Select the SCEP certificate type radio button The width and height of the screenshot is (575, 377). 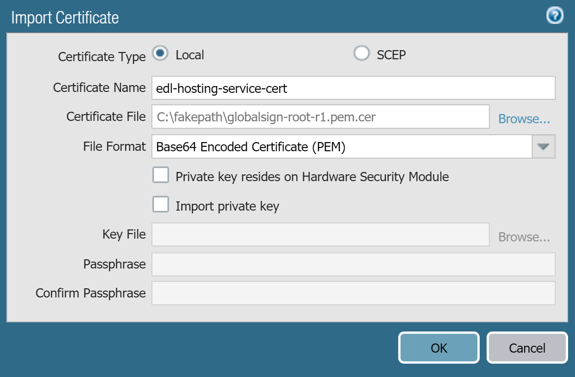[361, 54]
